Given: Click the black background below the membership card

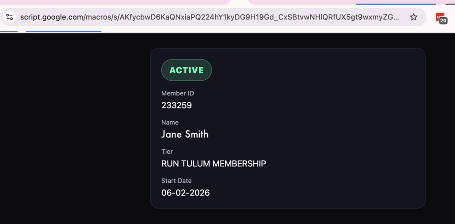Looking at the screenshot, I should 287,217.
